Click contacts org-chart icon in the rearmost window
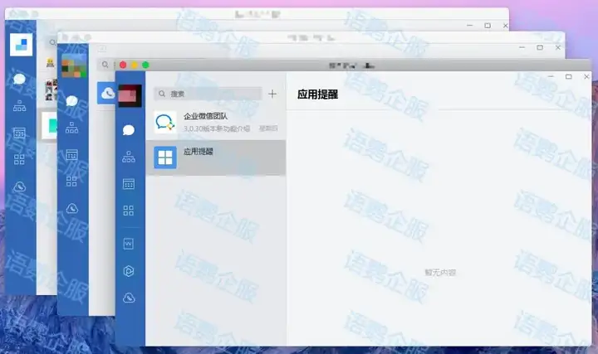Viewport: 598px width, 354px height. click(x=20, y=106)
